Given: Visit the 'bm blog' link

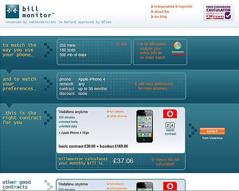Looking at the screenshot, I should pyautogui.click(x=159, y=16).
